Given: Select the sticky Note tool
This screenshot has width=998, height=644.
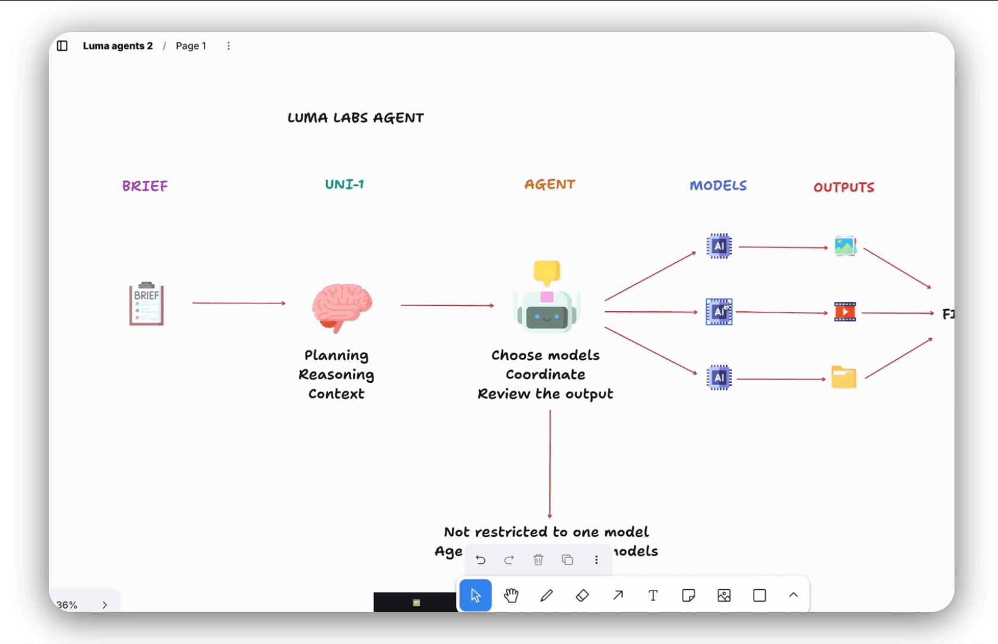Looking at the screenshot, I should 689,595.
